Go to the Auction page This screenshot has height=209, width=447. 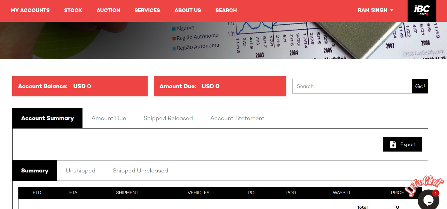point(108,10)
